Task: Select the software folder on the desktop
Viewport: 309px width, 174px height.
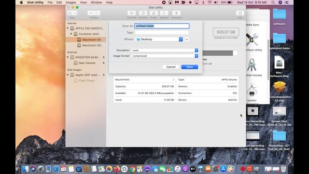Action: pyautogui.click(x=279, y=14)
